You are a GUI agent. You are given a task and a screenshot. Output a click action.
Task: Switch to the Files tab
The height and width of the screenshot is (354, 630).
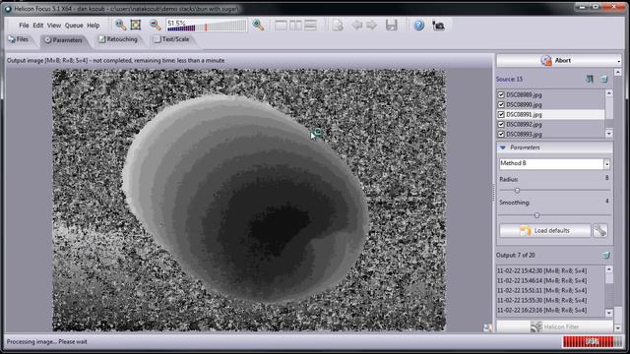19,39
